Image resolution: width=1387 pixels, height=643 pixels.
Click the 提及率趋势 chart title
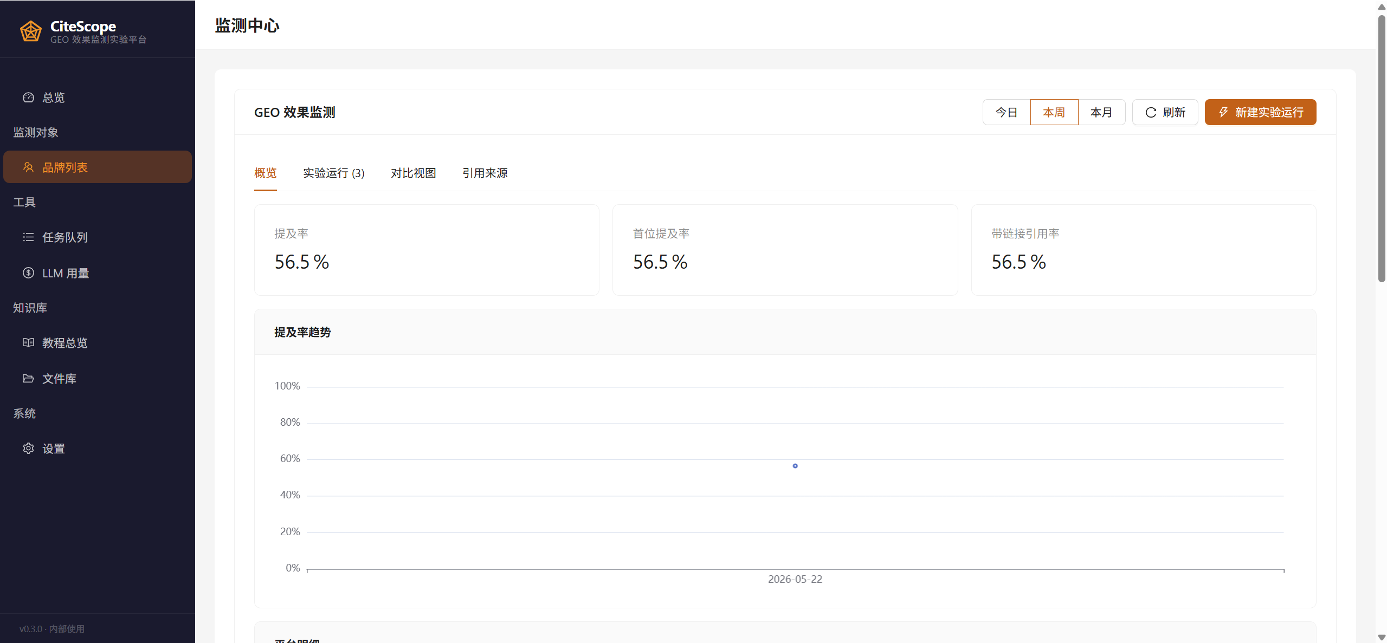point(302,332)
